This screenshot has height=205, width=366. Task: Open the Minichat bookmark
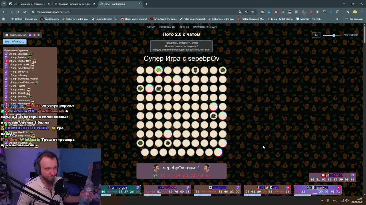309,19
